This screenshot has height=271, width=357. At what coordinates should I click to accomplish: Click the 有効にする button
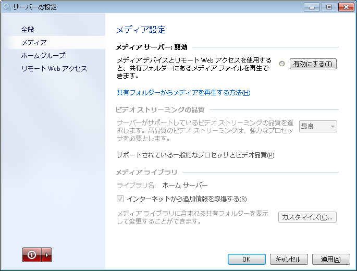tap(313, 64)
